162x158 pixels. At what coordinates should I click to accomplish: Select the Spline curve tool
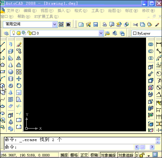click(3, 99)
